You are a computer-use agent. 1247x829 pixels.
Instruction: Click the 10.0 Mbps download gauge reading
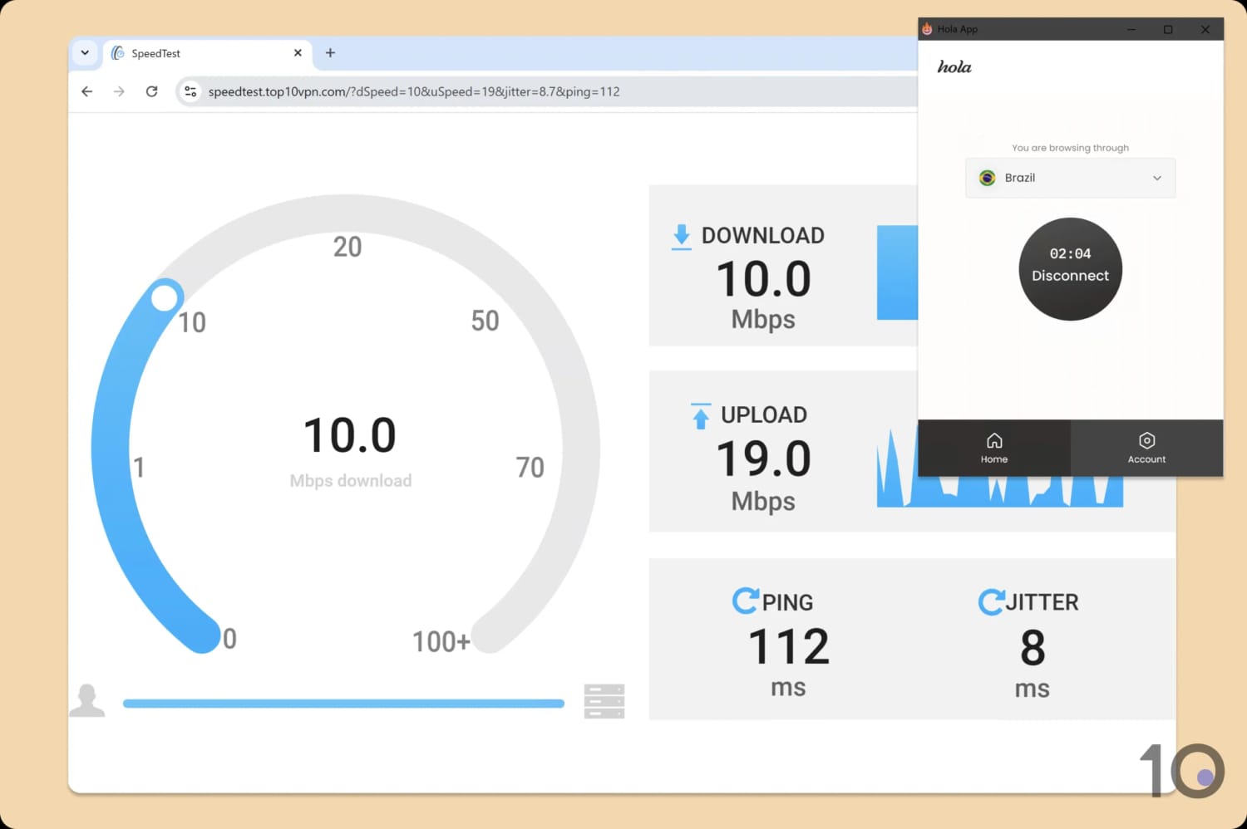(x=350, y=435)
